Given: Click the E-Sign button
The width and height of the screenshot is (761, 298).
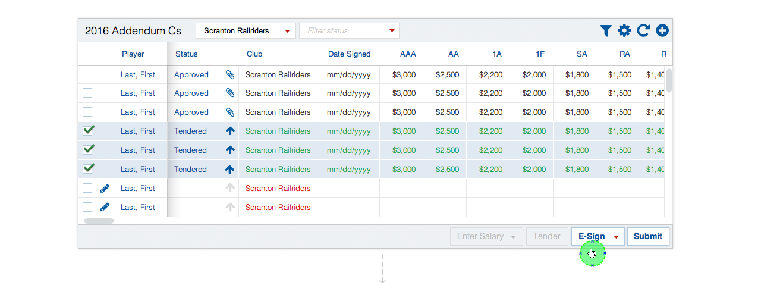Looking at the screenshot, I should click(x=590, y=237).
